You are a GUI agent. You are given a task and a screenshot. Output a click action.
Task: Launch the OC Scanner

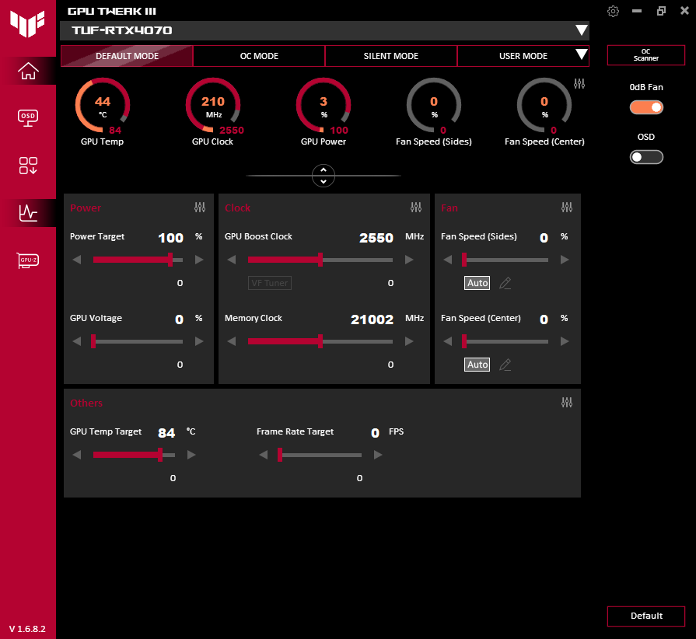click(x=646, y=55)
